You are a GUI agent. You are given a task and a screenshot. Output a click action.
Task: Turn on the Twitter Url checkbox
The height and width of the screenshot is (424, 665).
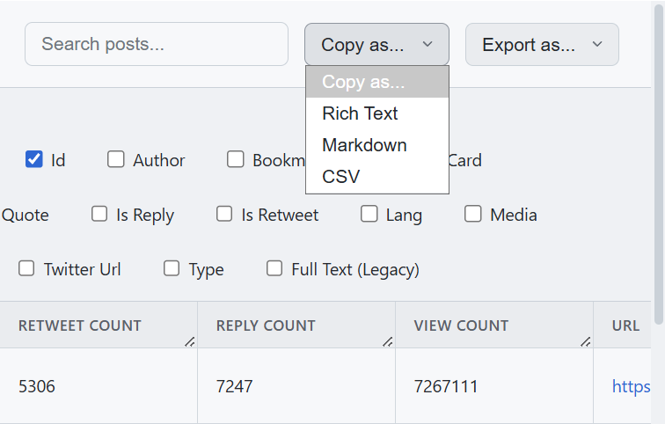pyautogui.click(x=27, y=269)
